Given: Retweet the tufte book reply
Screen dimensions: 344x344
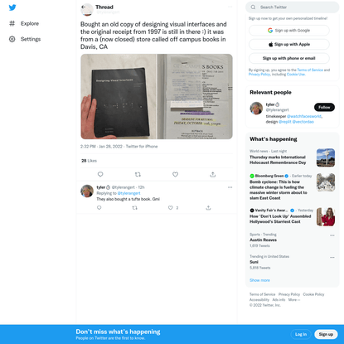Looking at the screenshot, I should point(135,207).
